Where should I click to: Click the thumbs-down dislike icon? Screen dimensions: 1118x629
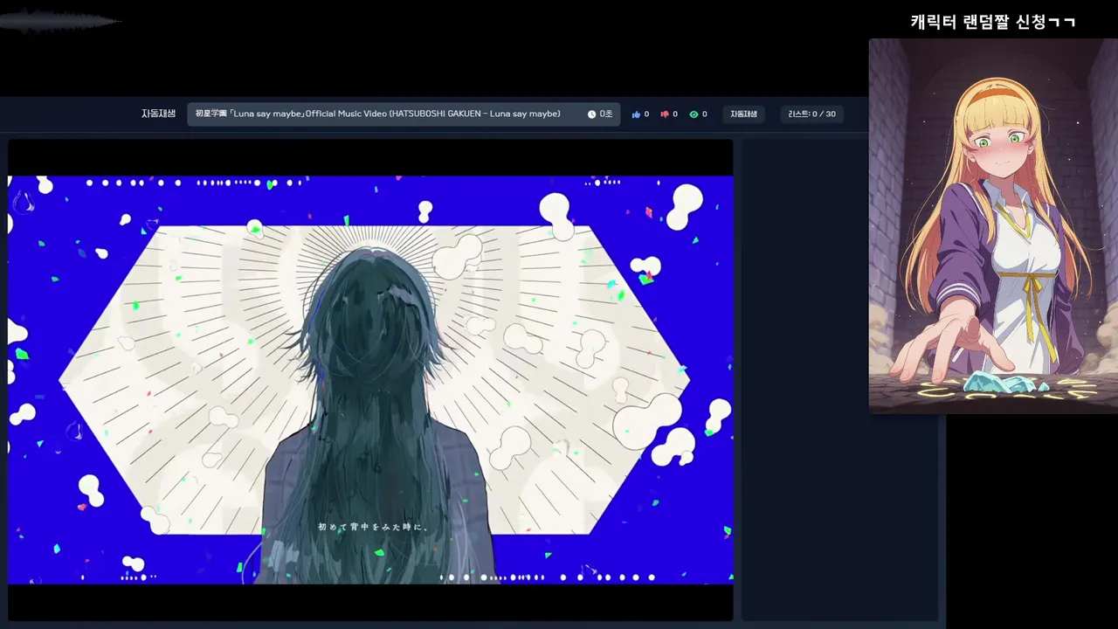665,114
